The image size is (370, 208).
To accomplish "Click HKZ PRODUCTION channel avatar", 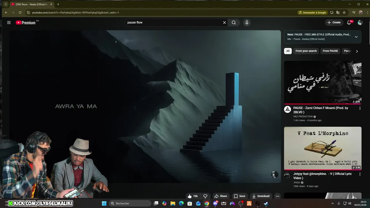I will click(287, 109).
